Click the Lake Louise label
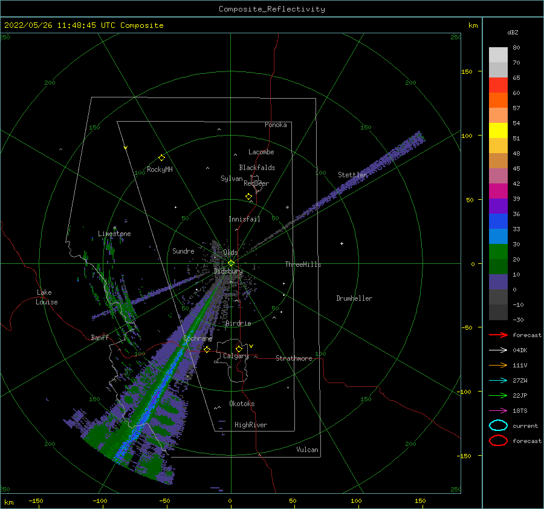The image size is (544, 509). click(x=47, y=297)
